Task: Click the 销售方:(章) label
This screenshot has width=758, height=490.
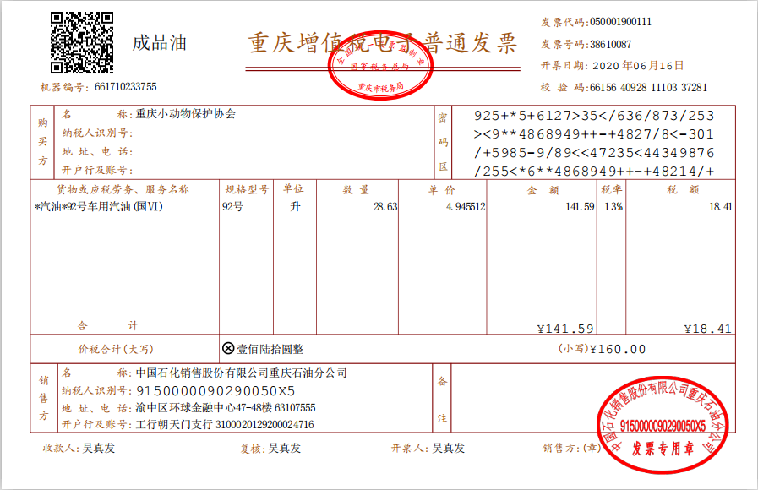Action: pos(572,449)
